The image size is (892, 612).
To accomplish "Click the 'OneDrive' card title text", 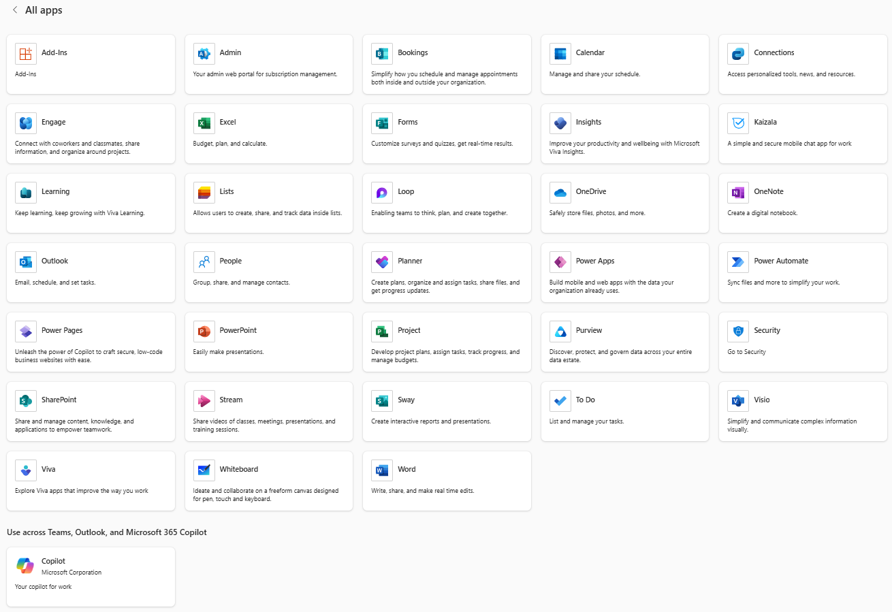I will [x=591, y=191].
